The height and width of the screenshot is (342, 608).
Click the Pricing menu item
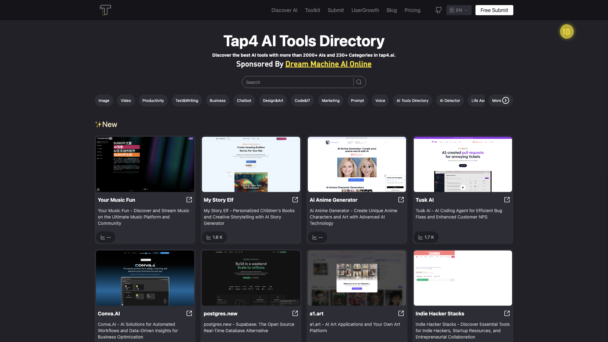tap(412, 10)
